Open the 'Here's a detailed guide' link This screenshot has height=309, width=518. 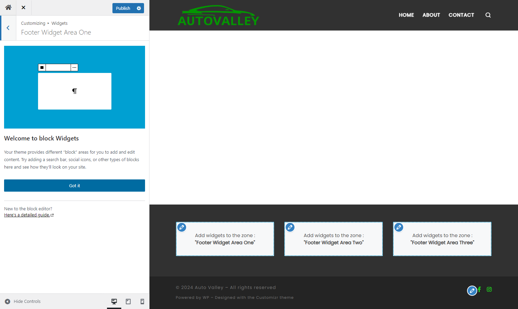(29, 215)
